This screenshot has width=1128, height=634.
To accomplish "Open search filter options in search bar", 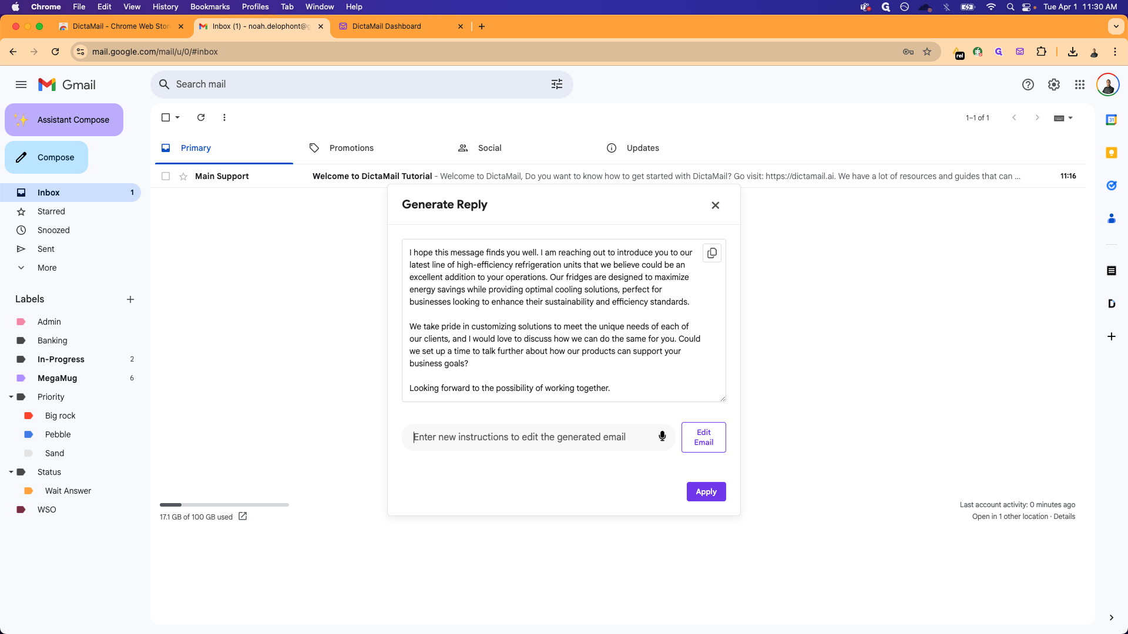I will pyautogui.click(x=556, y=85).
